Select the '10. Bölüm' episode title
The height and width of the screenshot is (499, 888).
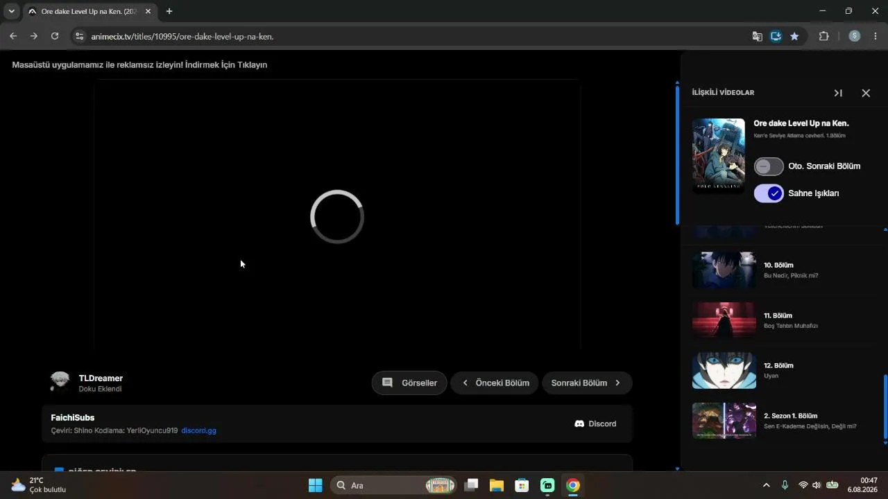click(778, 265)
